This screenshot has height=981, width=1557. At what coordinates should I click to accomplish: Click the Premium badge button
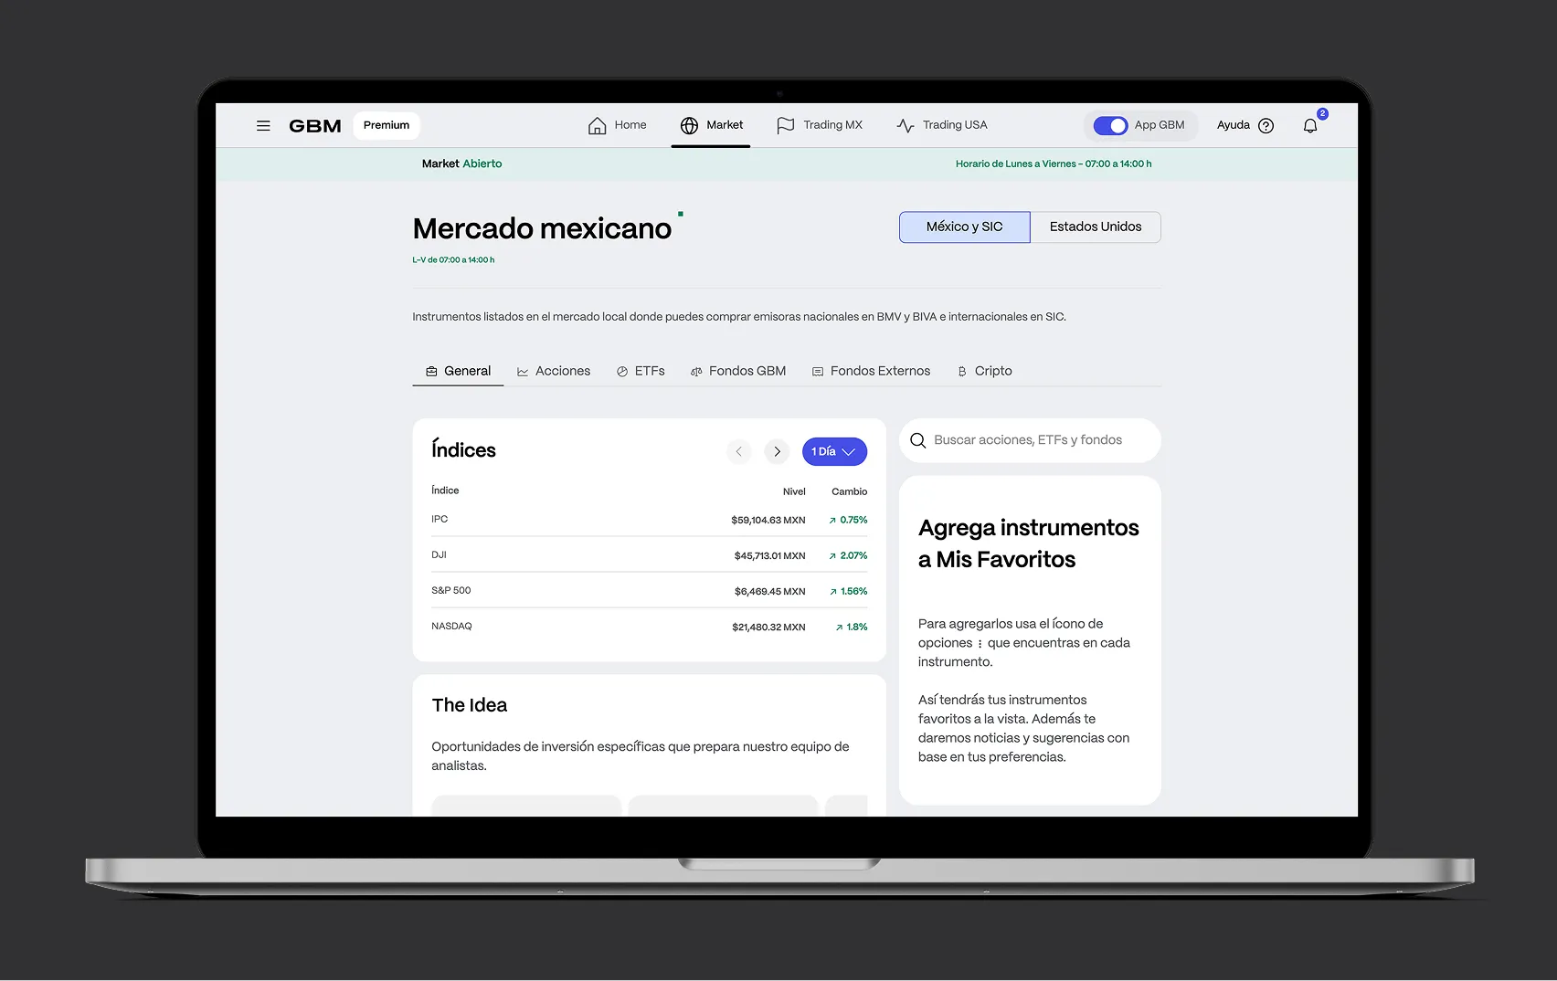387,126
